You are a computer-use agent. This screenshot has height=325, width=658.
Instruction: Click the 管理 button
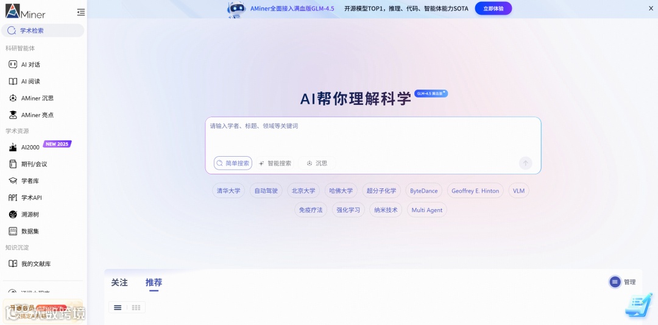(623, 282)
